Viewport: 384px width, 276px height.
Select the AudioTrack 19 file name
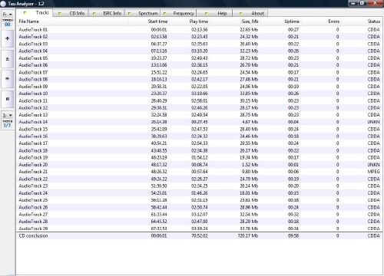click(33, 157)
